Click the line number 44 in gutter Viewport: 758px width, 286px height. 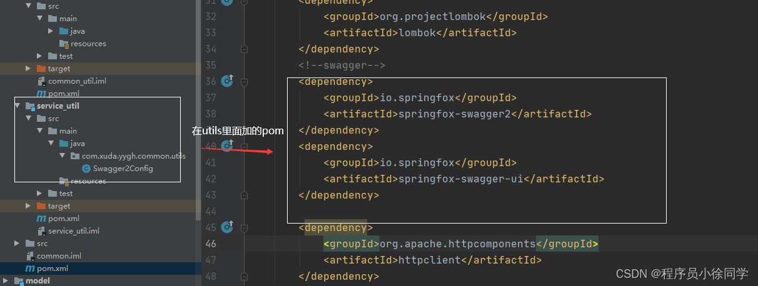pos(210,211)
